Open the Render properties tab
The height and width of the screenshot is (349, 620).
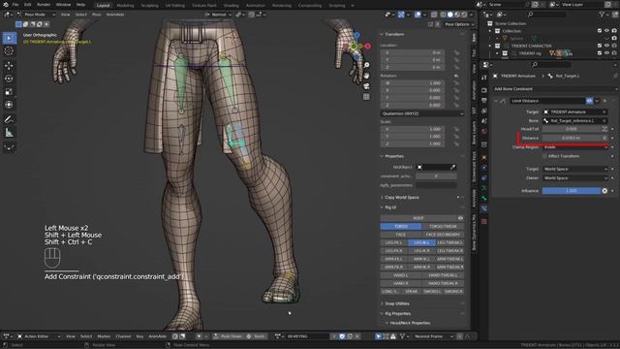pos(484,90)
